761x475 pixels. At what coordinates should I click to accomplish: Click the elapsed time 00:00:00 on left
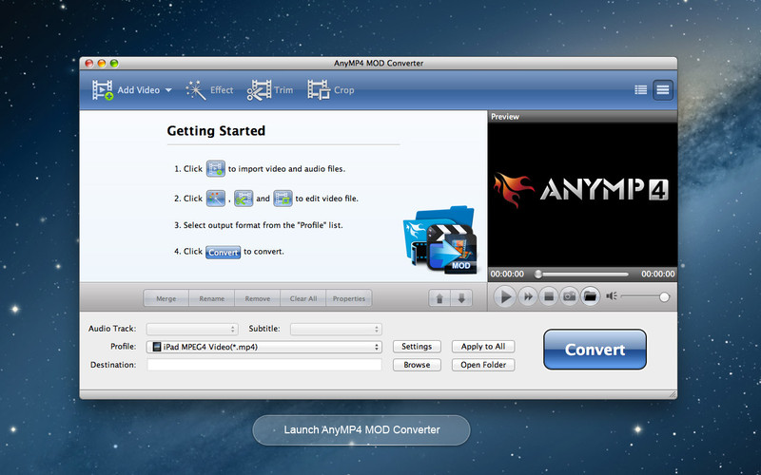[507, 275]
